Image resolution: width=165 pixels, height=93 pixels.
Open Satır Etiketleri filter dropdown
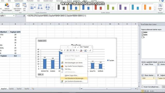tap(9, 32)
